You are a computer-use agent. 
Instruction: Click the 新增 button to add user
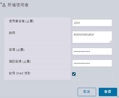click(x=108, y=92)
